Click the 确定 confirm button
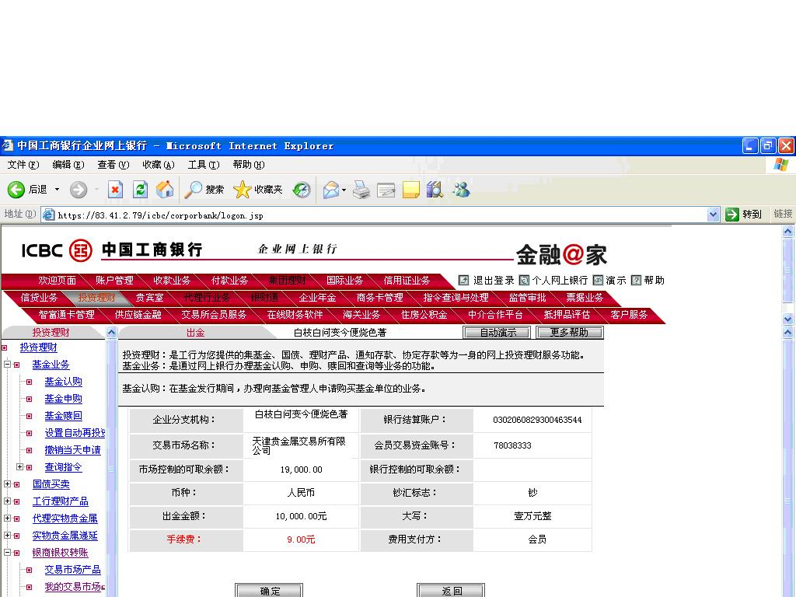 pos(269,591)
